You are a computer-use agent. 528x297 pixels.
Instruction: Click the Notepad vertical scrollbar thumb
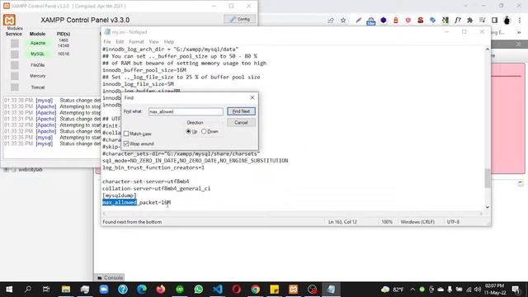click(488, 178)
